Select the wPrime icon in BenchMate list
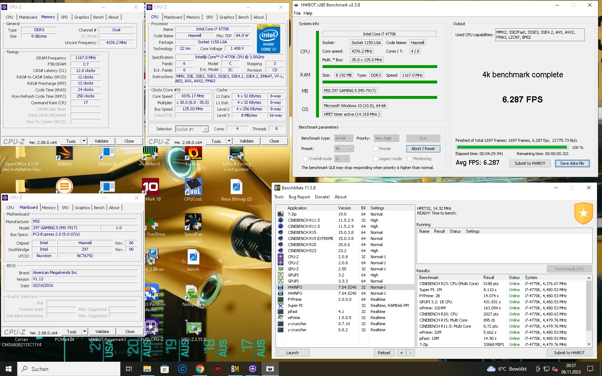This screenshot has height=376, width=602. tap(281, 318)
